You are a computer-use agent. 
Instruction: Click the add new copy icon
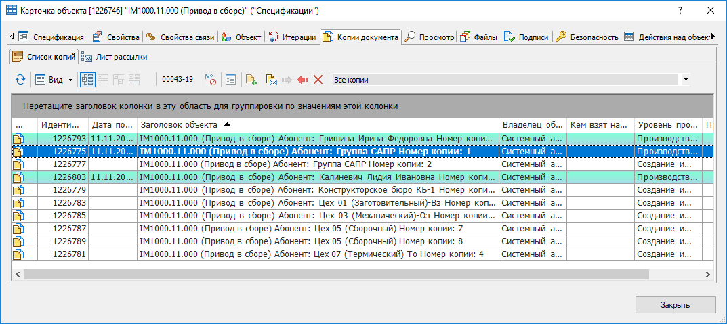click(251, 80)
